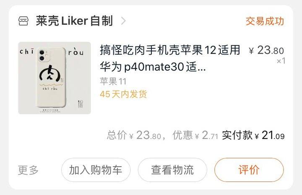
Task: Tap the 交易成功 status label
Action: pyautogui.click(x=265, y=21)
